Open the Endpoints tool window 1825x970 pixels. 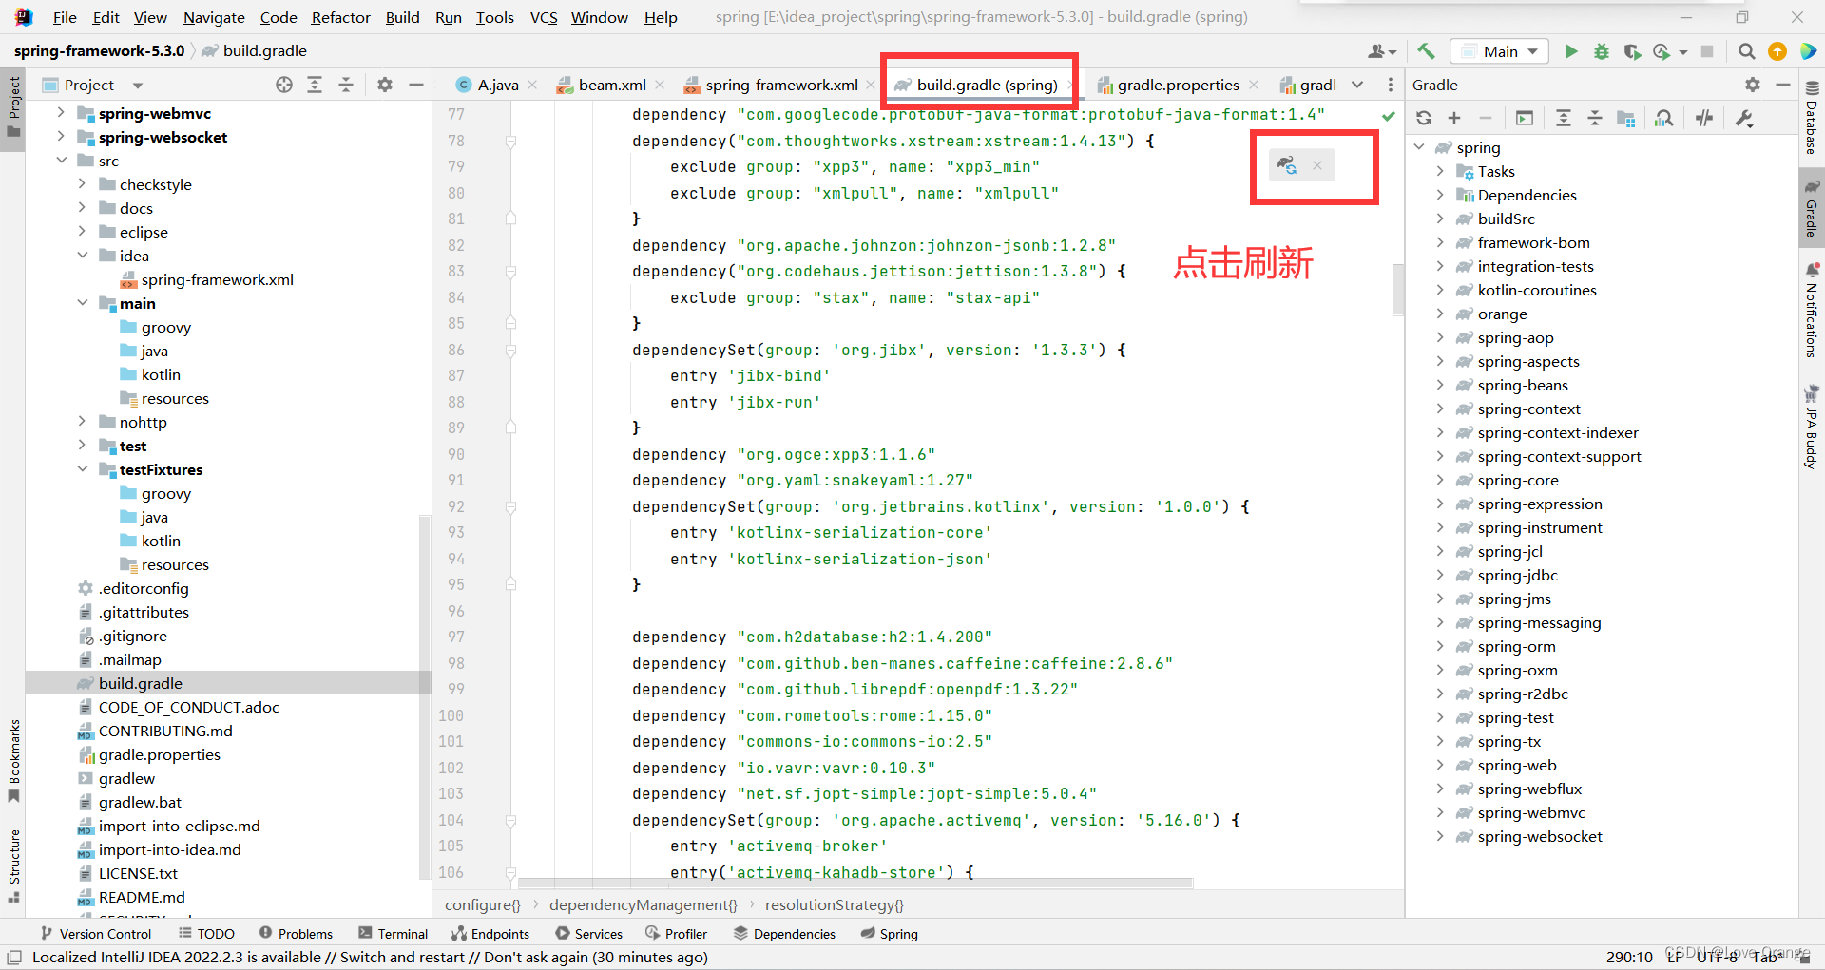click(x=490, y=934)
